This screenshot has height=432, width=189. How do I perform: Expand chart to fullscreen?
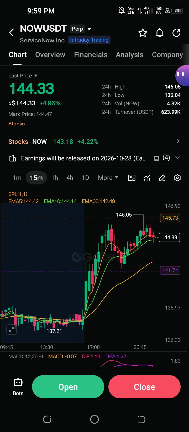pyautogui.click(x=12, y=329)
